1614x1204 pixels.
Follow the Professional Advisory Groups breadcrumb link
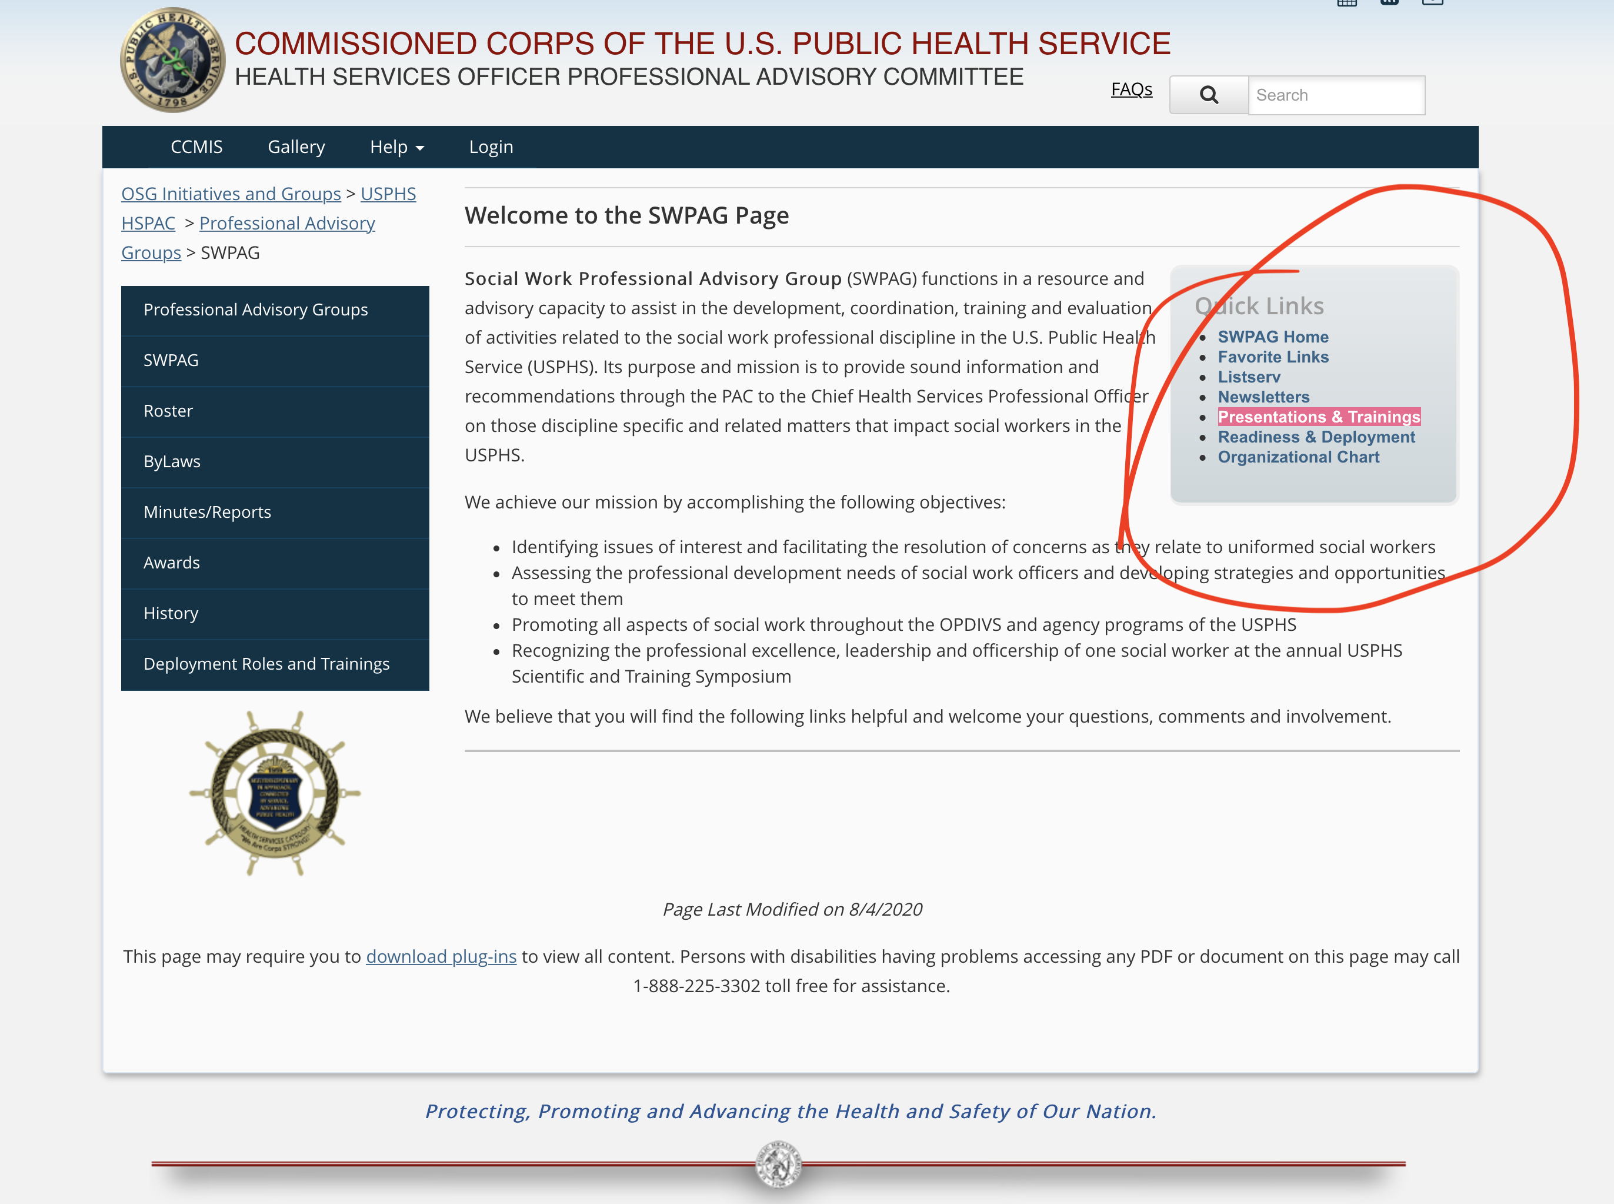tap(248, 238)
